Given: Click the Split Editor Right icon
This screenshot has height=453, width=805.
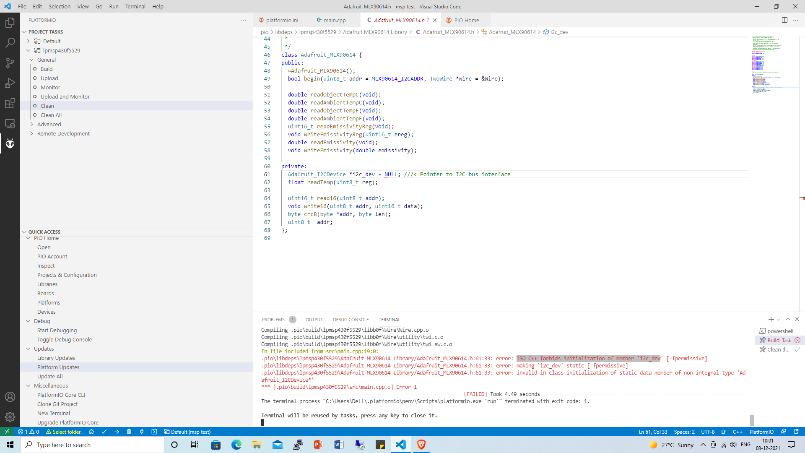Looking at the screenshot, I should point(784,20).
